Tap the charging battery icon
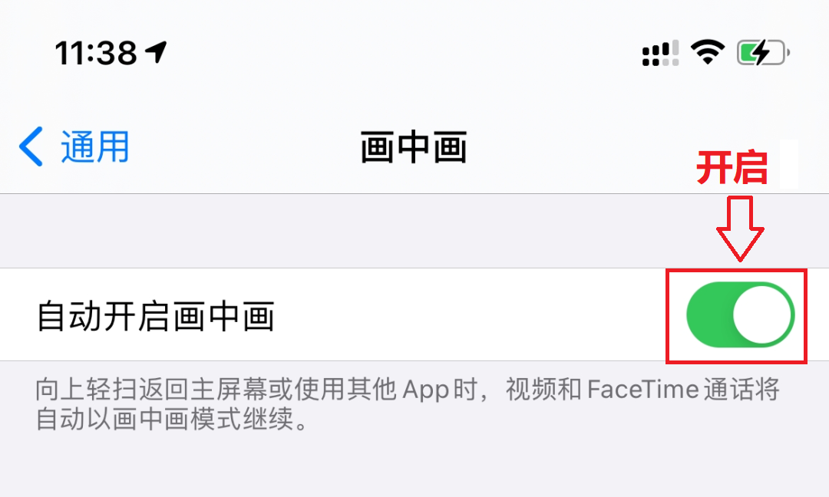This screenshot has height=497, width=829. pos(764,53)
